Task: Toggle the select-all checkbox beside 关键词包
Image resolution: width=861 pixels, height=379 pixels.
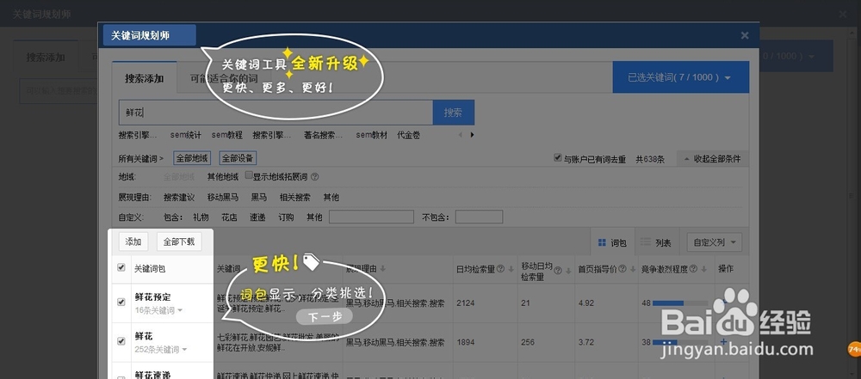Action: coord(121,267)
